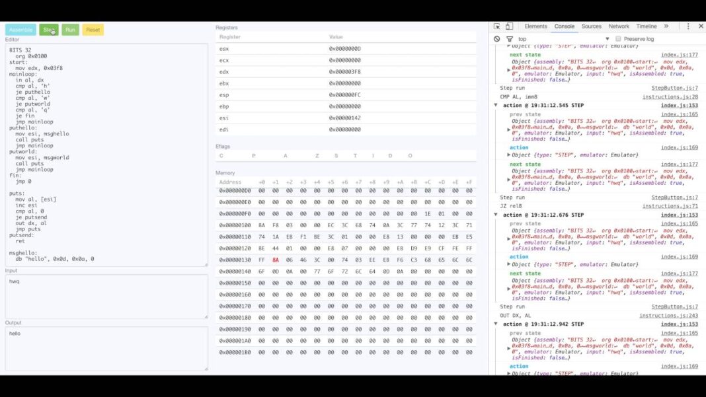Click the inspect element picker icon
Screen dimensions: 706x397
click(x=496, y=26)
